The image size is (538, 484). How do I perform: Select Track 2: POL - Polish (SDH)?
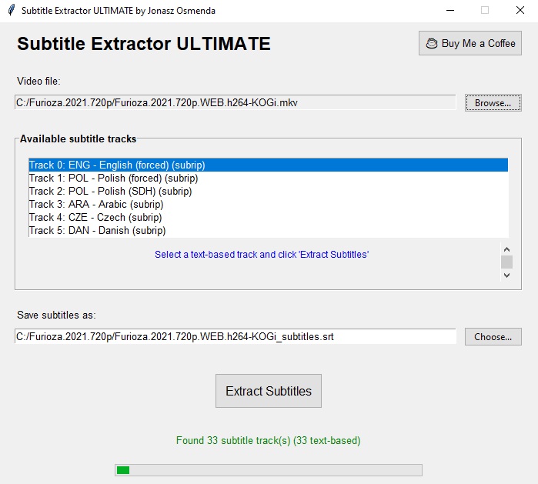pyautogui.click(x=268, y=191)
